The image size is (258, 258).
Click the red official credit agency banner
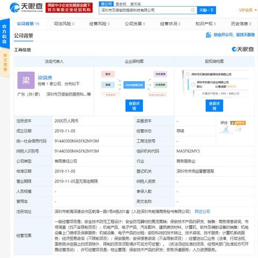69,8
